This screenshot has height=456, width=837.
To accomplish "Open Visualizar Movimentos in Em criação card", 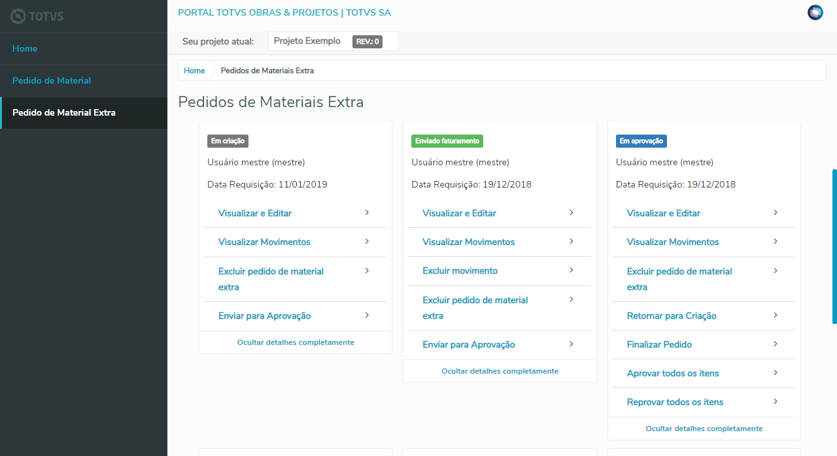I will (264, 242).
